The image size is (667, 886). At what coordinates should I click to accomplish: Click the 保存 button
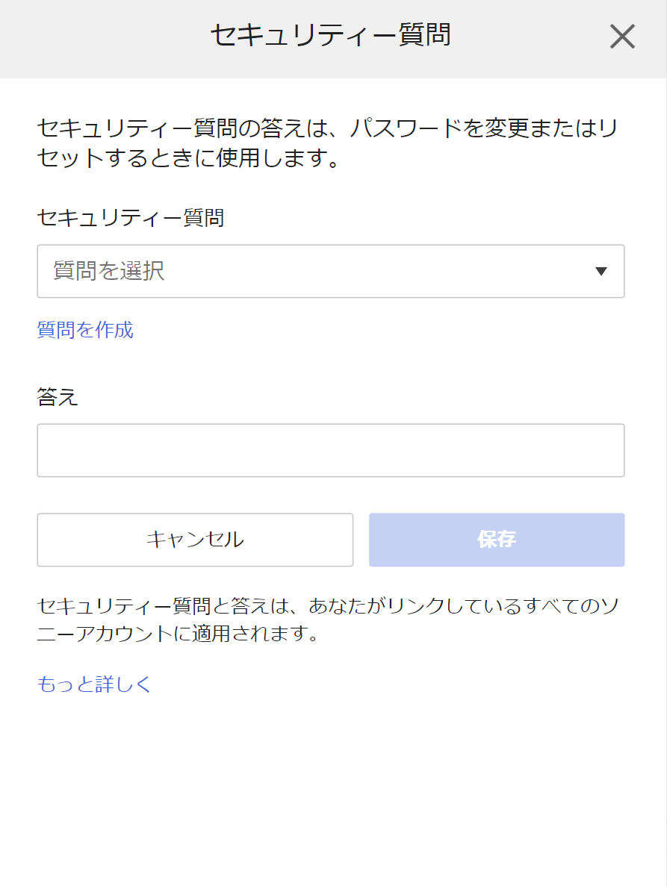497,540
